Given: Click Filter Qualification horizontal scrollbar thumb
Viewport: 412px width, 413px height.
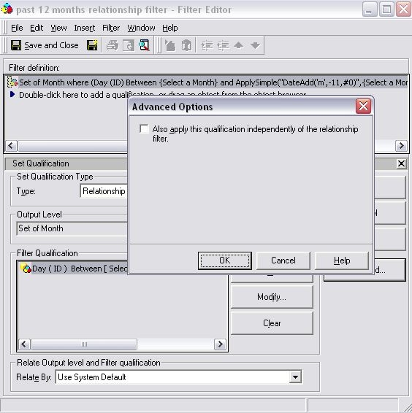Looking at the screenshot, I should tap(84, 344).
